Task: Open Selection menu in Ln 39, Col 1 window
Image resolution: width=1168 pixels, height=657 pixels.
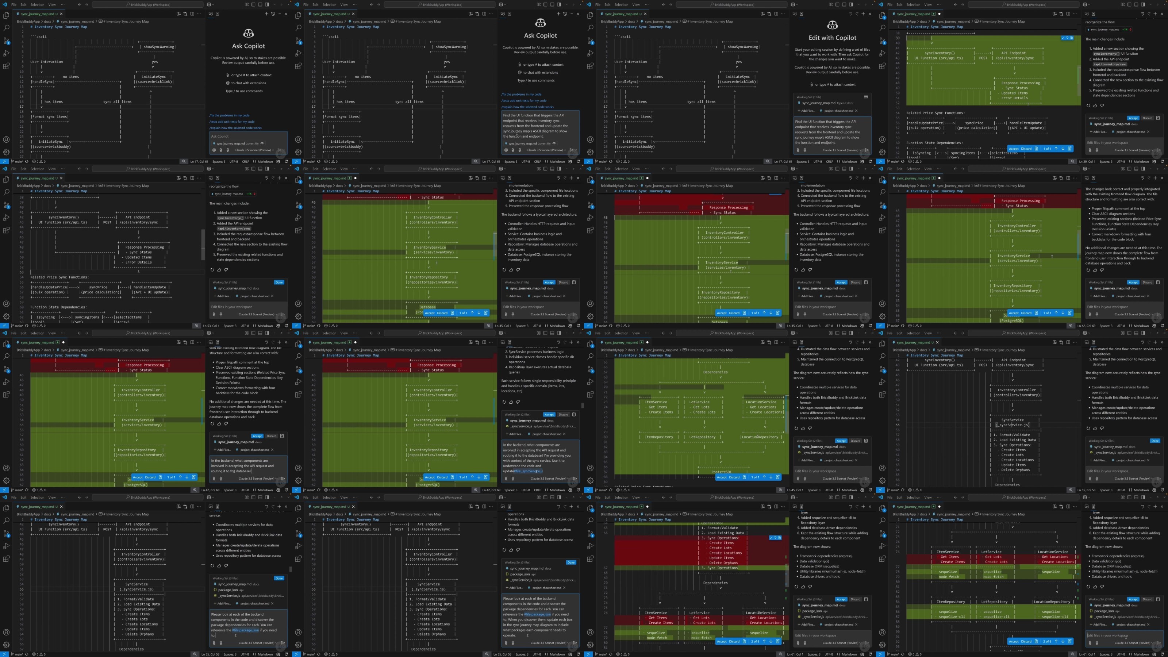Action: coord(913,4)
